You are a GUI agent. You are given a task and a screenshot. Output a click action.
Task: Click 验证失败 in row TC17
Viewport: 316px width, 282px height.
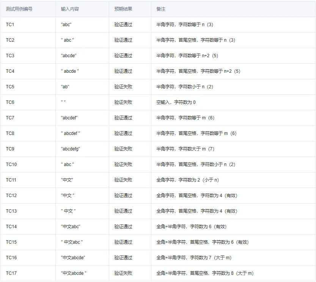click(x=123, y=273)
